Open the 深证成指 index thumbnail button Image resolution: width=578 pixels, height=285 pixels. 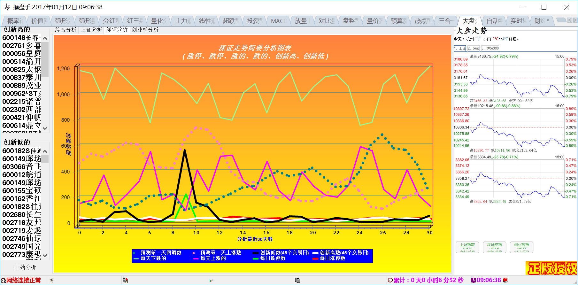[495, 247]
